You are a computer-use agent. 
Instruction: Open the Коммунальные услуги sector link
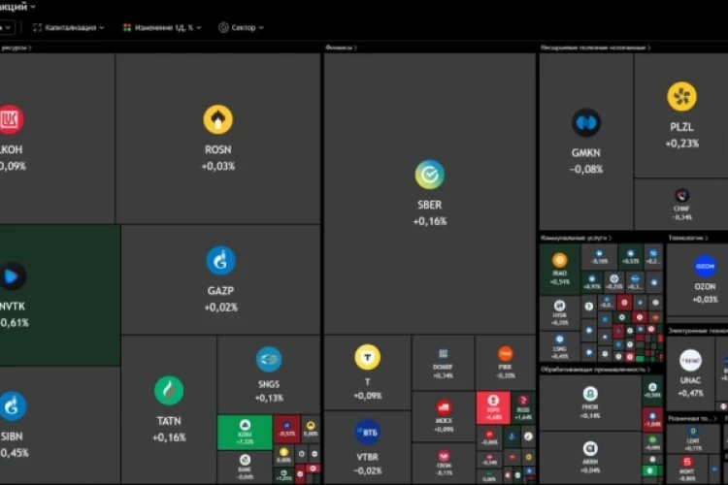click(577, 238)
